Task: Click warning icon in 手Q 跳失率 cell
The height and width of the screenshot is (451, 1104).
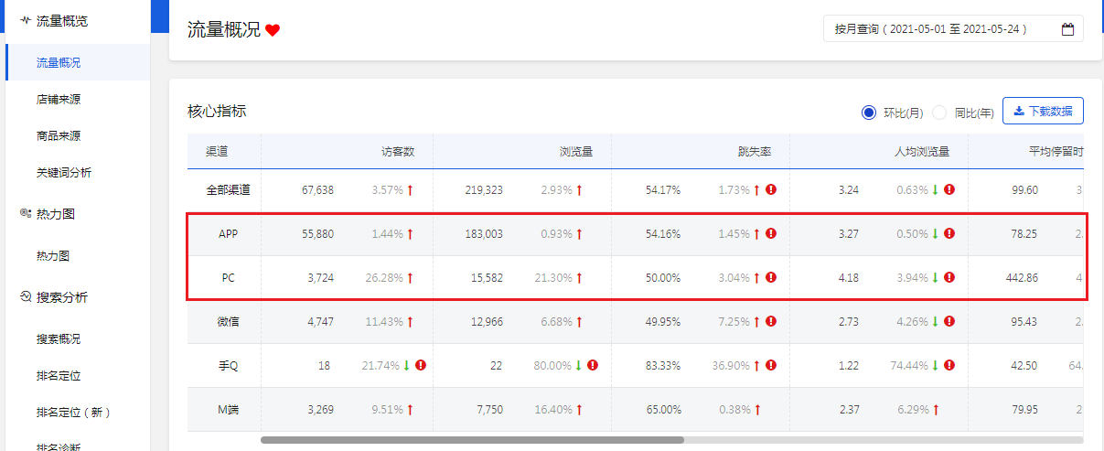Action: pos(771,366)
